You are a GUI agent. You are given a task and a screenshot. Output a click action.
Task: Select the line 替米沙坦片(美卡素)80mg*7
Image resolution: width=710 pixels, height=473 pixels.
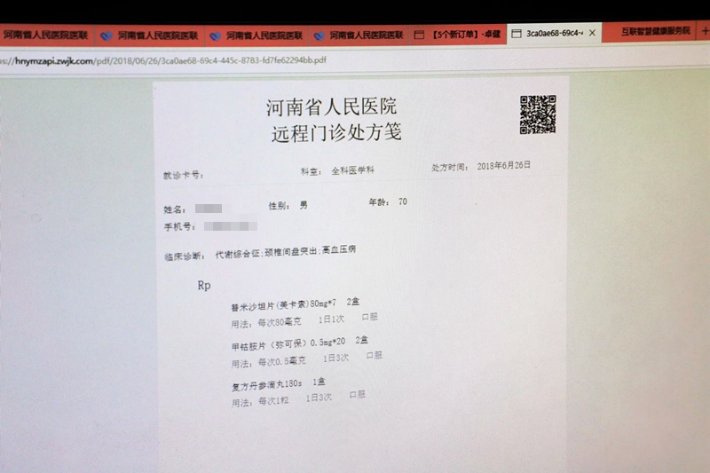point(284,305)
